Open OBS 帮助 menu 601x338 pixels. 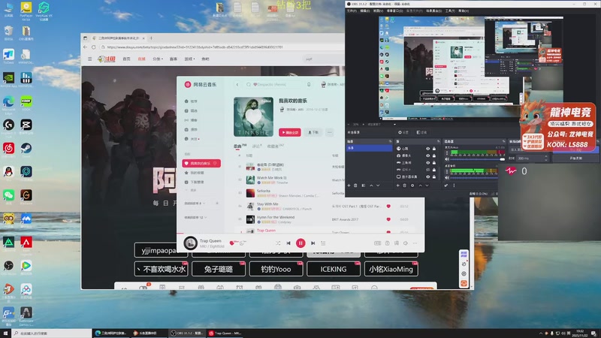click(x=464, y=11)
